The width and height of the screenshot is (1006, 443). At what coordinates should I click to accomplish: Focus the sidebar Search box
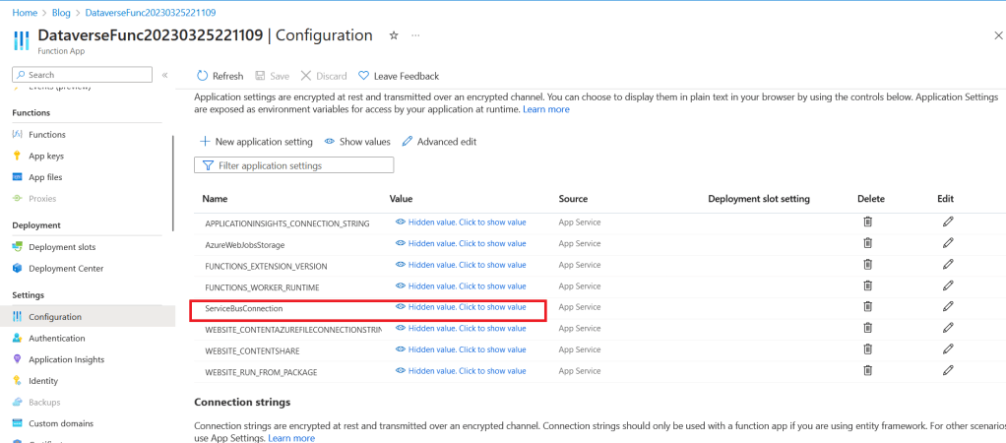82,75
